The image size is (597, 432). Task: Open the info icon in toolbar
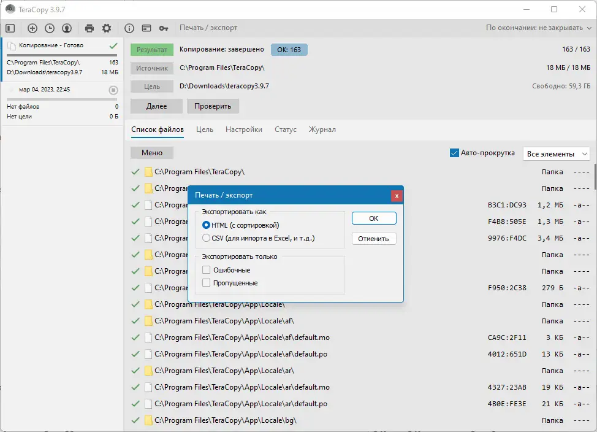129,28
